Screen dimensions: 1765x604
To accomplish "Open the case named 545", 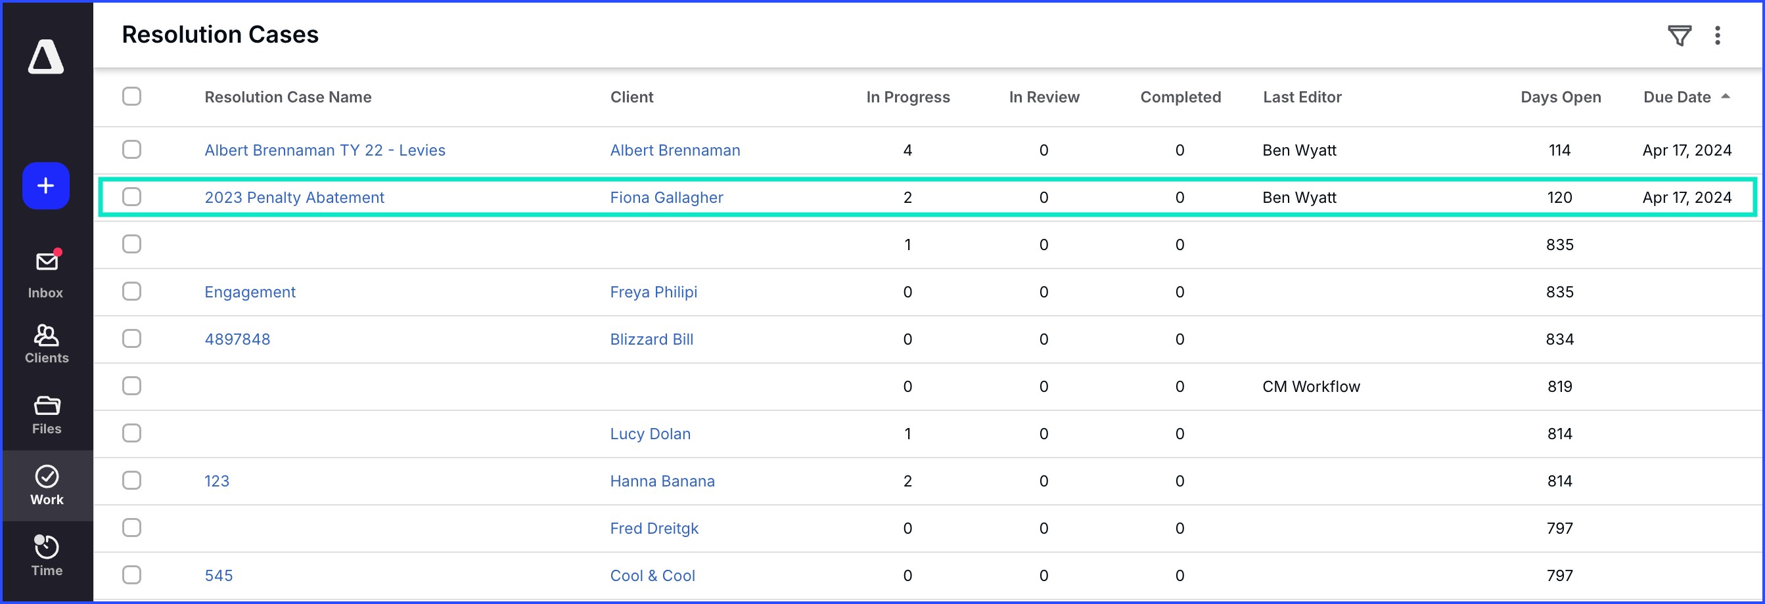I will click(x=219, y=576).
